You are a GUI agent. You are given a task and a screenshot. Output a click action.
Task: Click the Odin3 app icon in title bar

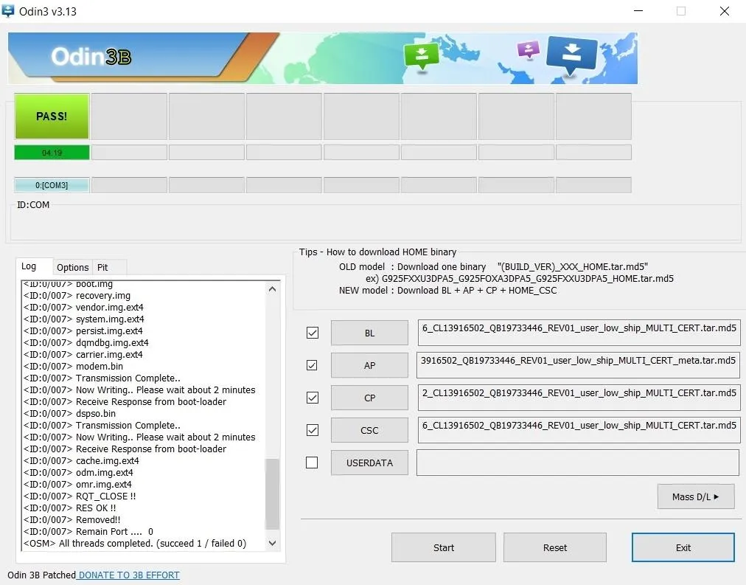8,10
